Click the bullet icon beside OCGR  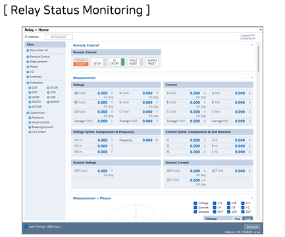tap(48, 88)
